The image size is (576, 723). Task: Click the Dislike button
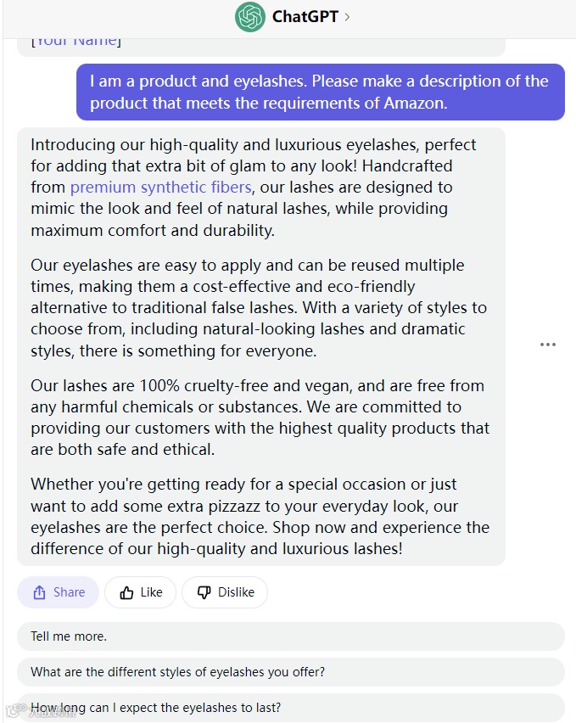(225, 592)
